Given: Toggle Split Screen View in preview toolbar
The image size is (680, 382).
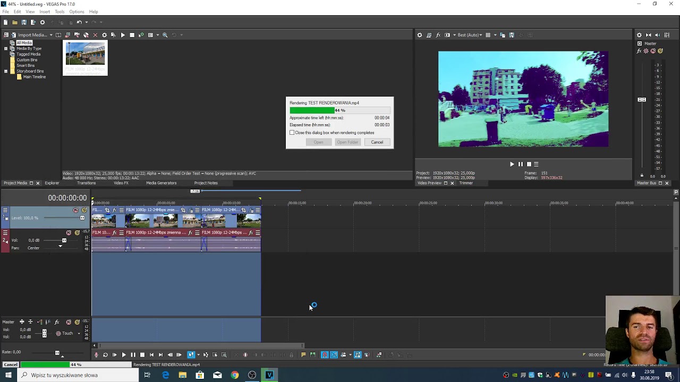Looking at the screenshot, I should coord(447,35).
